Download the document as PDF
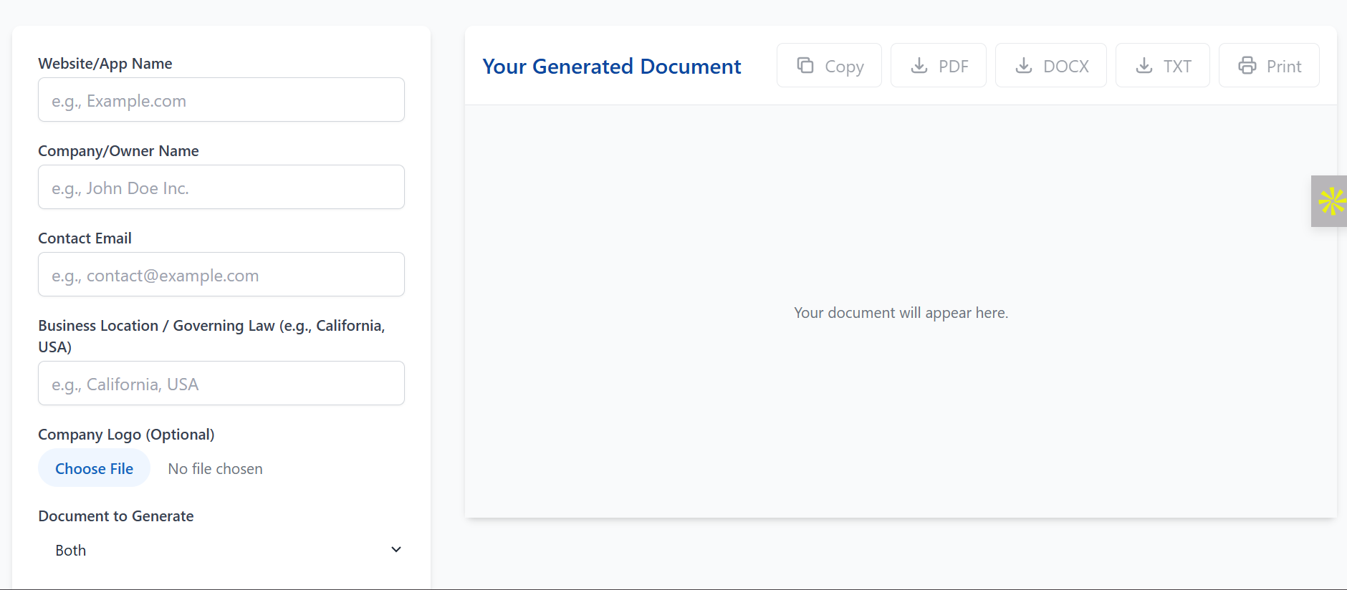This screenshot has height=590, width=1347. click(939, 66)
